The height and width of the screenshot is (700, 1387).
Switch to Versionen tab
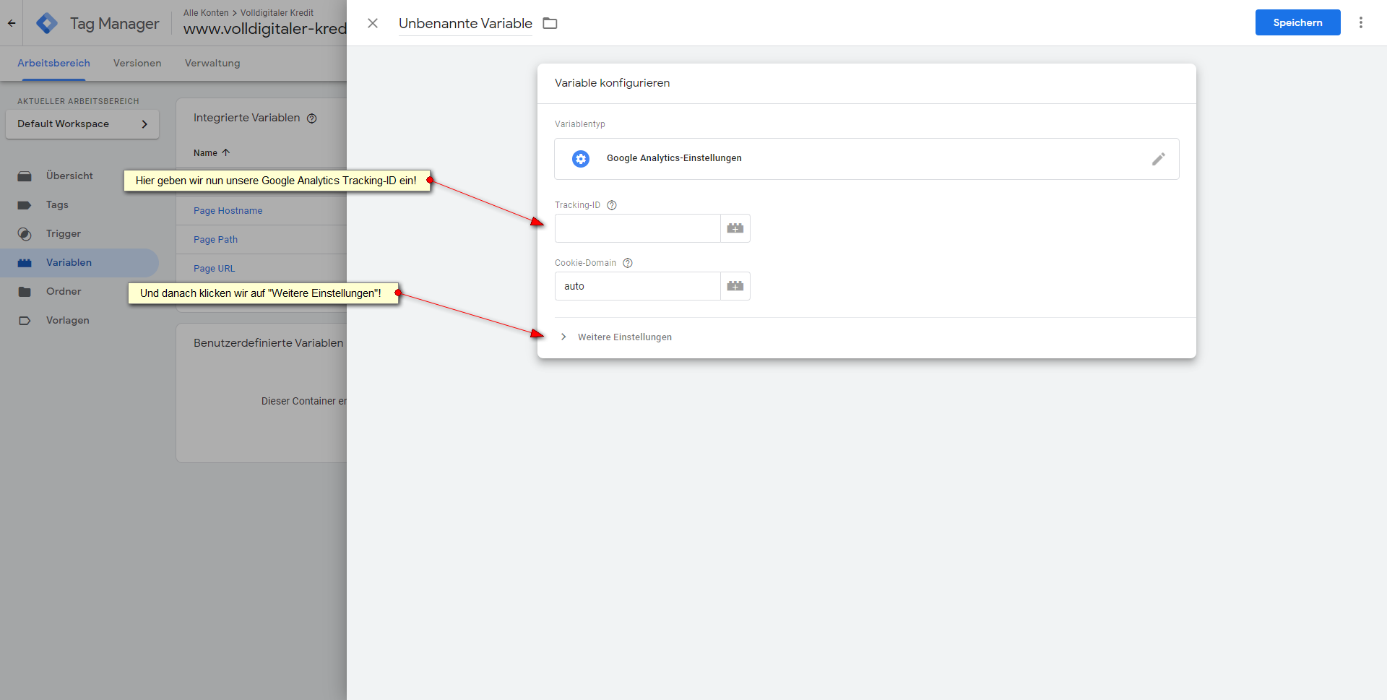[x=137, y=64]
